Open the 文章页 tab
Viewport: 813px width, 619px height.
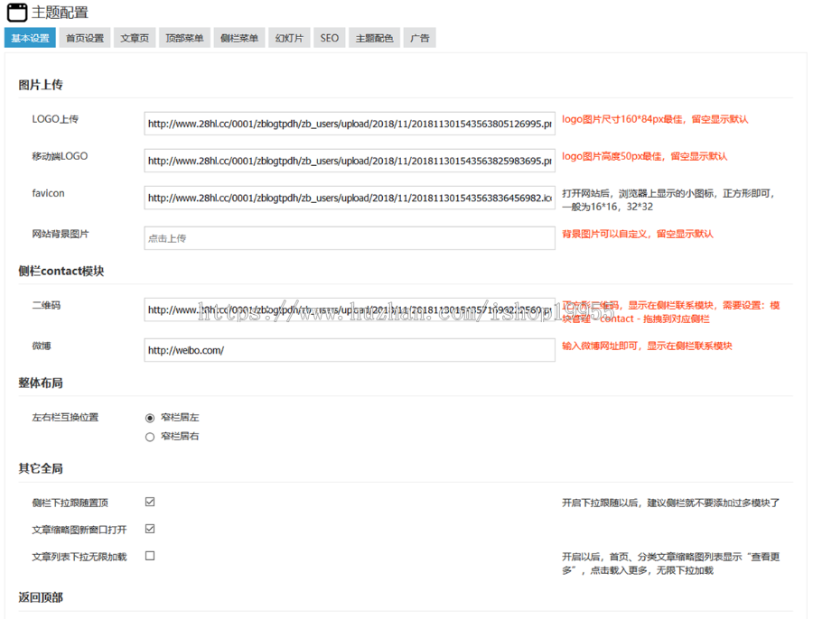point(135,38)
